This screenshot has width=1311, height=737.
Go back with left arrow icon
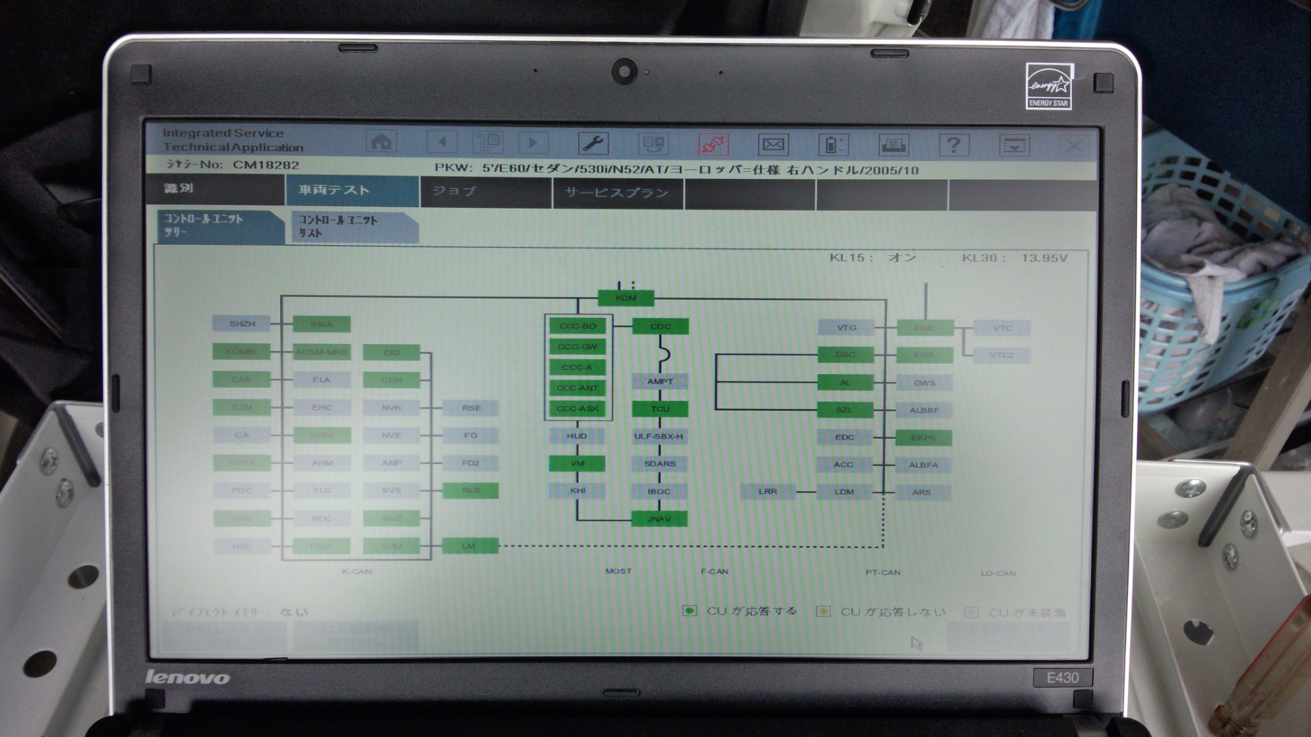tap(442, 143)
